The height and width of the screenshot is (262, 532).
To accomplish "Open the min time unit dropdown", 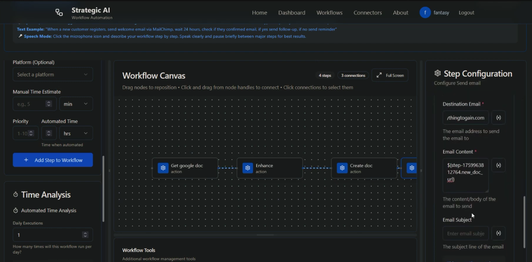I will (76, 104).
